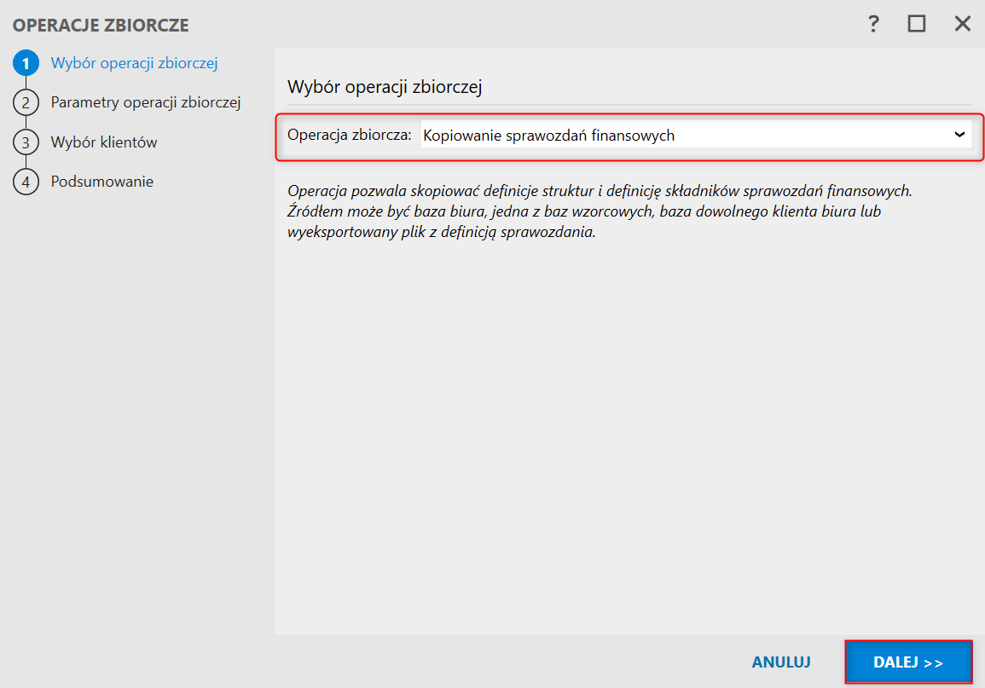Open Parametry operacji zbiorczej step
Screen dimensions: 985x688
(146, 102)
